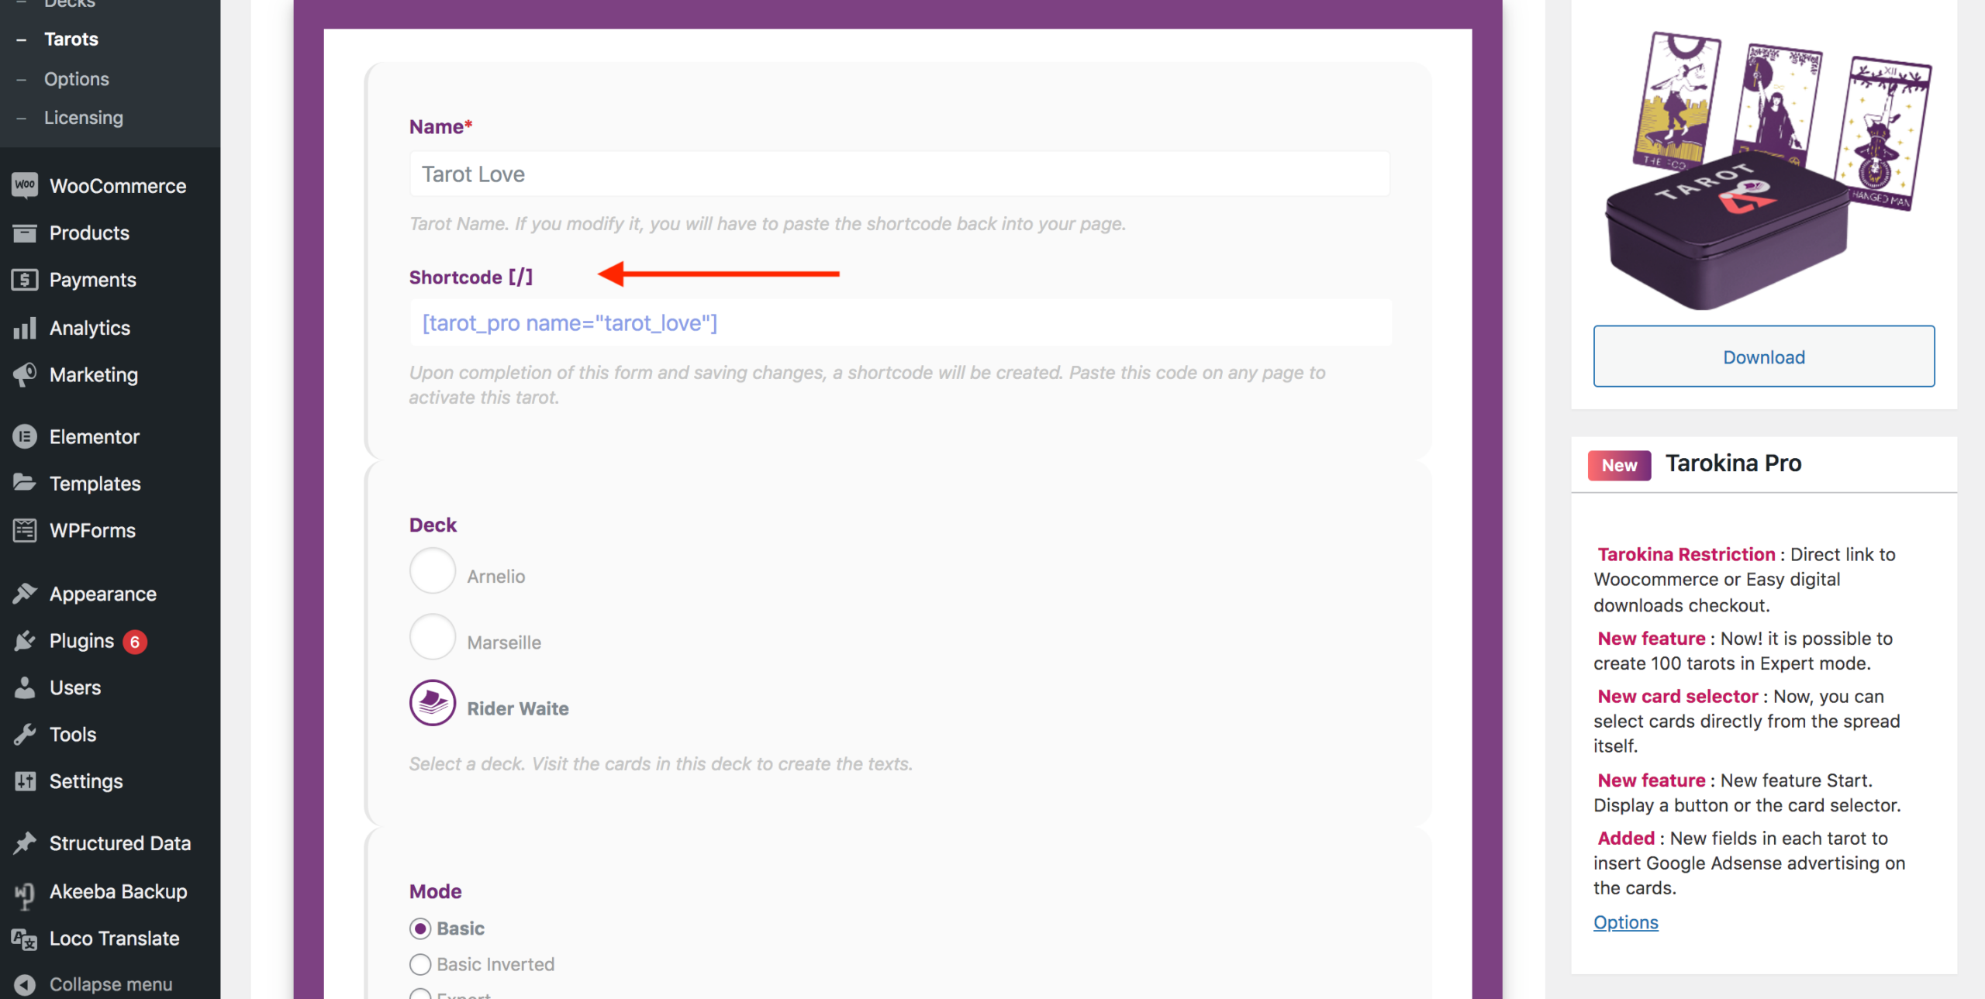Select the Basic mode radio button
This screenshot has height=999, width=1985.
(x=420, y=928)
